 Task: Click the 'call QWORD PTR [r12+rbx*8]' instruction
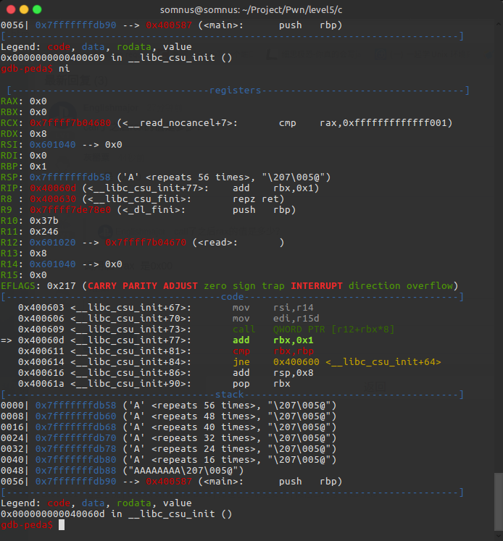pos(313,330)
